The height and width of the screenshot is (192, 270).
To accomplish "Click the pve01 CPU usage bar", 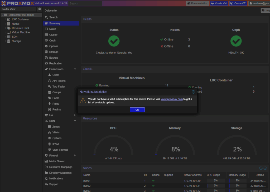I will point(216,180).
